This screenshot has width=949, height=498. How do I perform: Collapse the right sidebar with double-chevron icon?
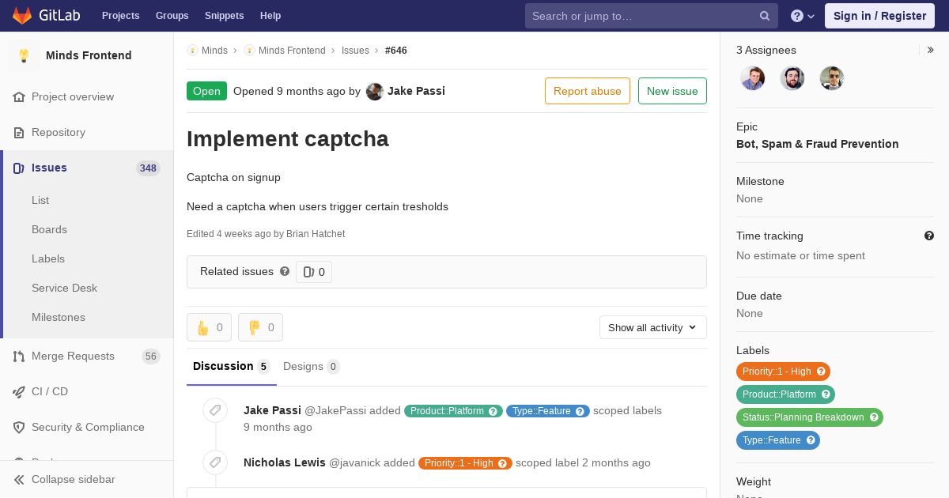point(931,50)
